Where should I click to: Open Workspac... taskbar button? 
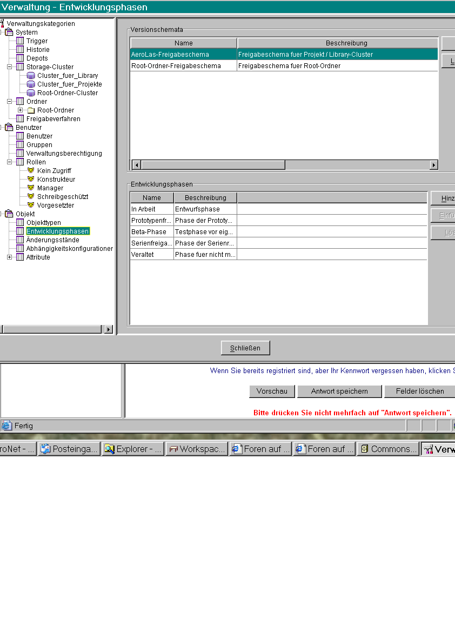click(197, 449)
